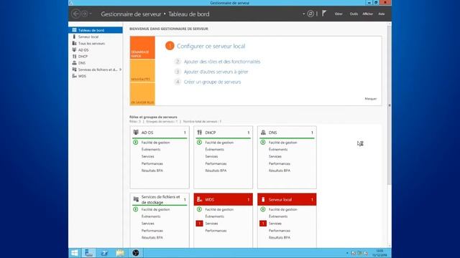Click Configurer ce serveur local link
The width and height of the screenshot is (460, 258).
coord(211,46)
